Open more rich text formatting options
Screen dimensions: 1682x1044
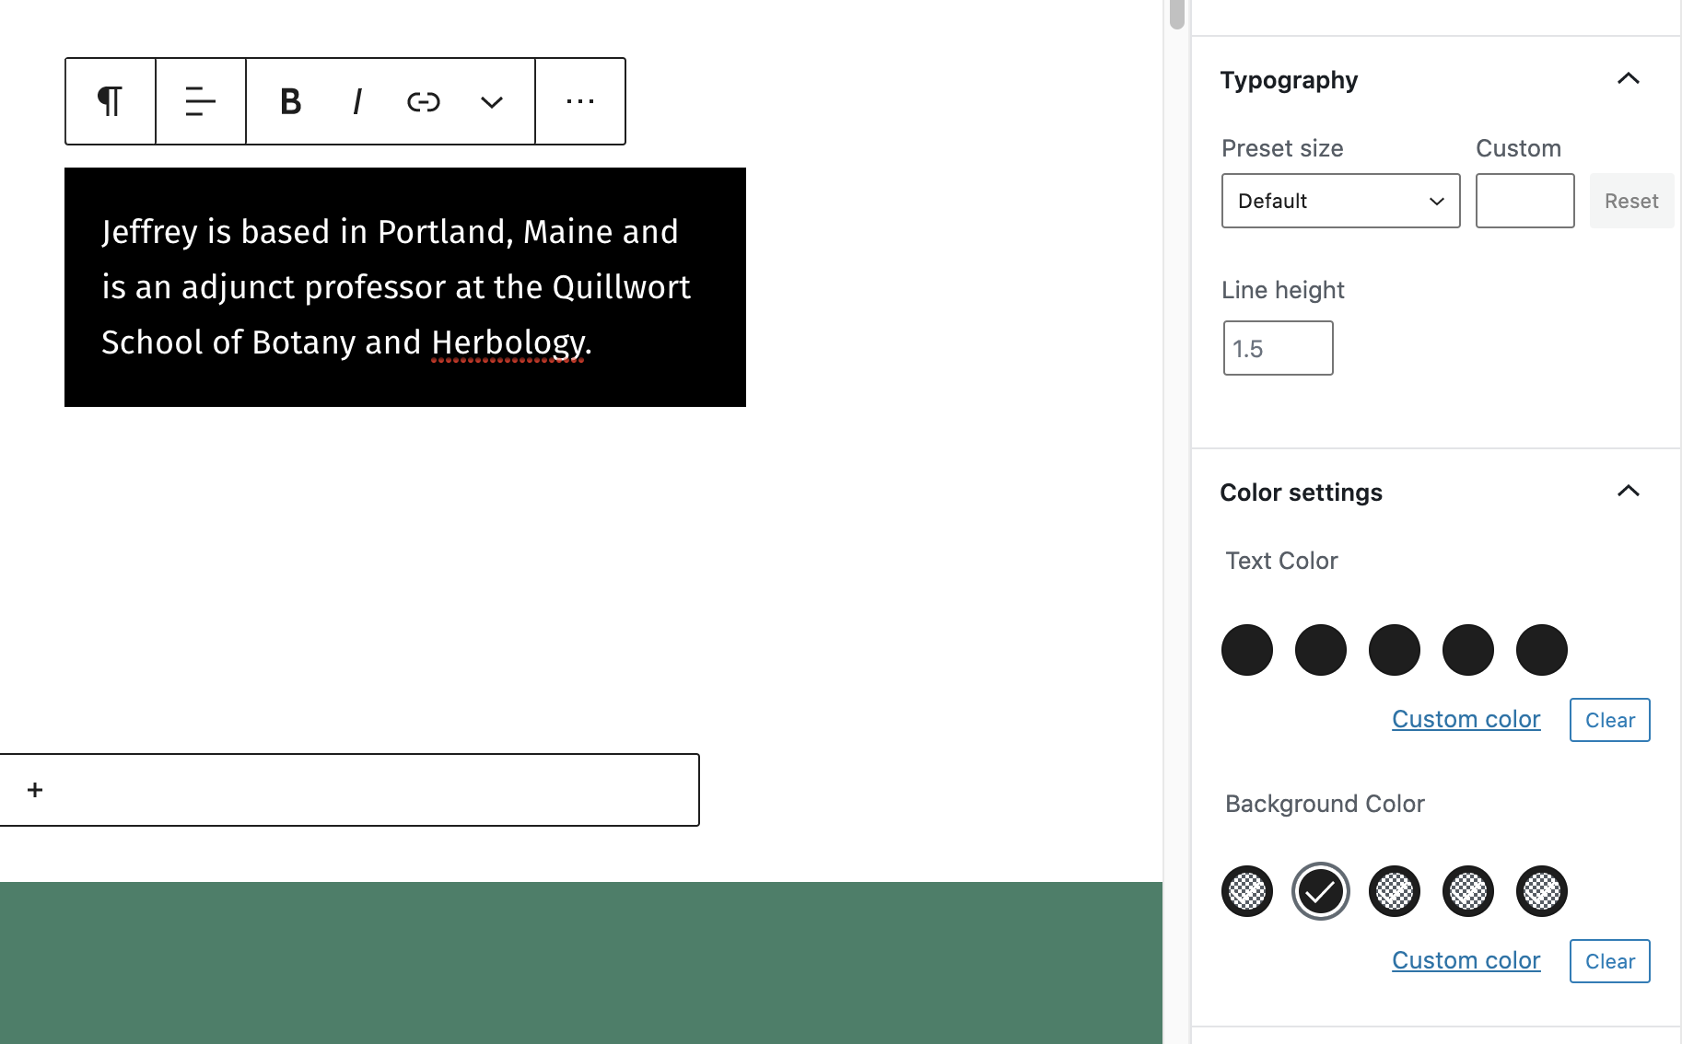click(491, 101)
